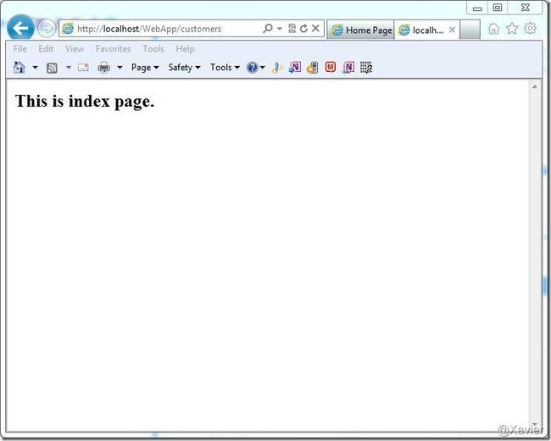This screenshot has width=551, height=441.
Task: Click the Home icon at top right
Action: click(x=493, y=29)
